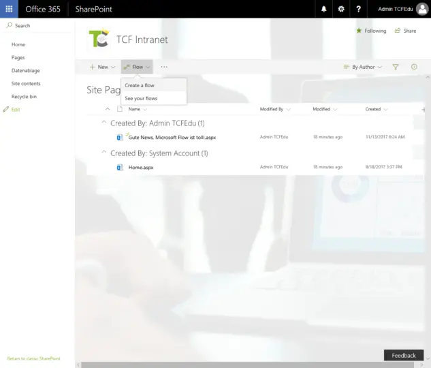
Task: Click the Edit pencil icon in navigation
Action: point(5,110)
